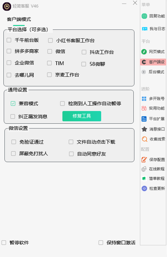Viewport: 167px width, 257px height.
Task: Click 检查更新 cloud icon
Action: [x=144, y=188]
